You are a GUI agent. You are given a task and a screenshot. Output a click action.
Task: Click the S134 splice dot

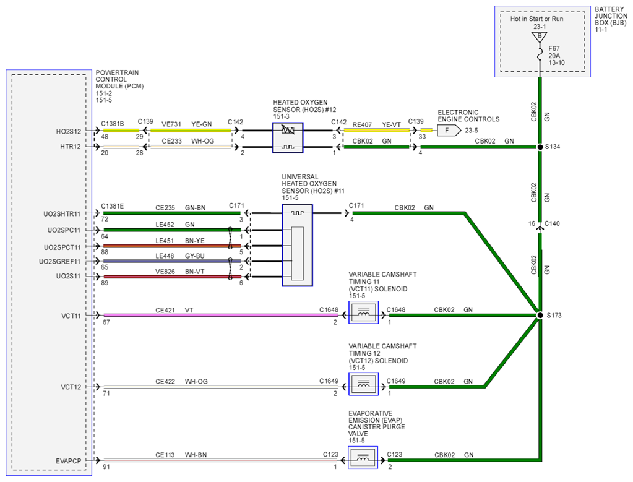(540, 147)
